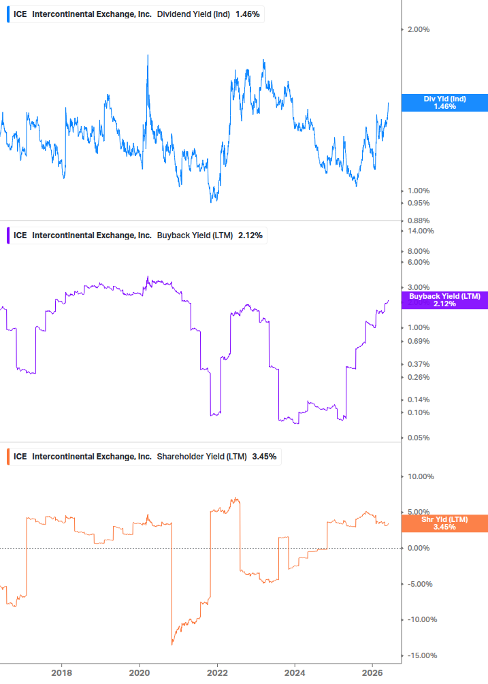Click the 0.37% axis label

419,364
